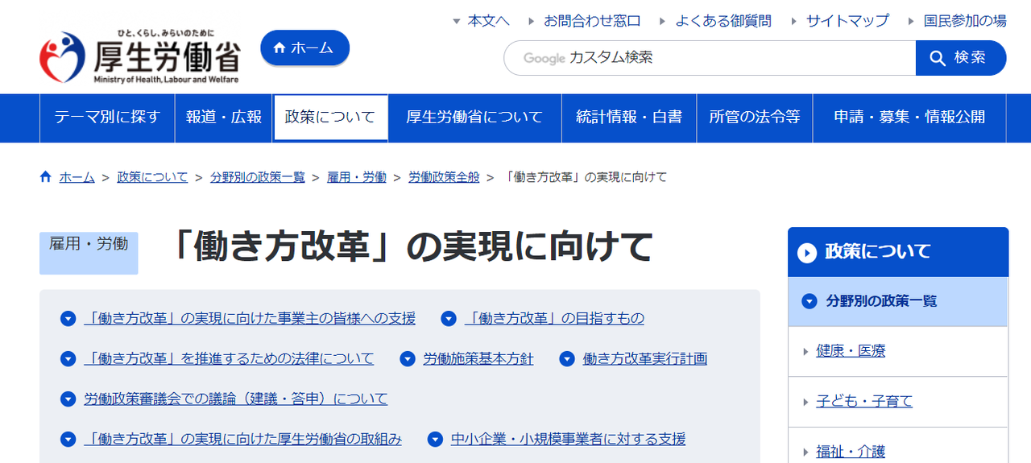Go to 労働政策全般 in the breadcrumb
The width and height of the screenshot is (1031, 463).
(444, 177)
